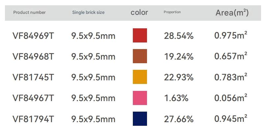Image resolution: width=267 pixels, height=135 pixels.
Task: Click the Area(m²) column header
Action: (232, 13)
